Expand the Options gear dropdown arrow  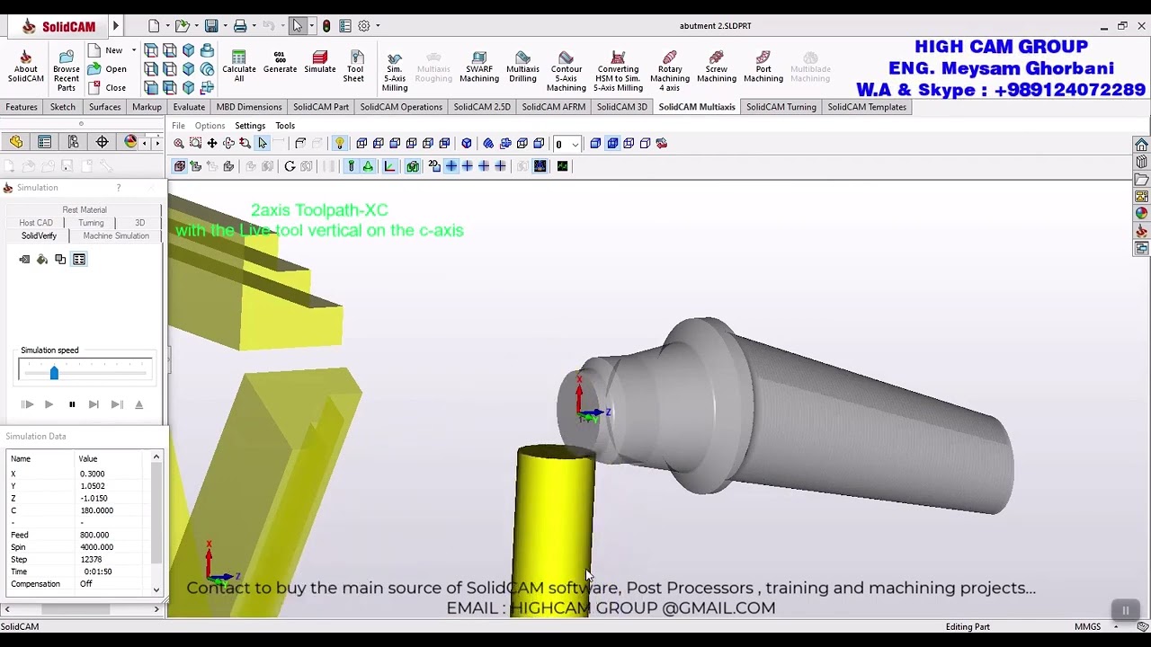tap(378, 26)
